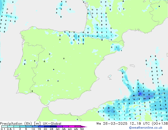Click the "11" precipitation value on the map
This screenshot has width=168, height=130.
(144, 95)
